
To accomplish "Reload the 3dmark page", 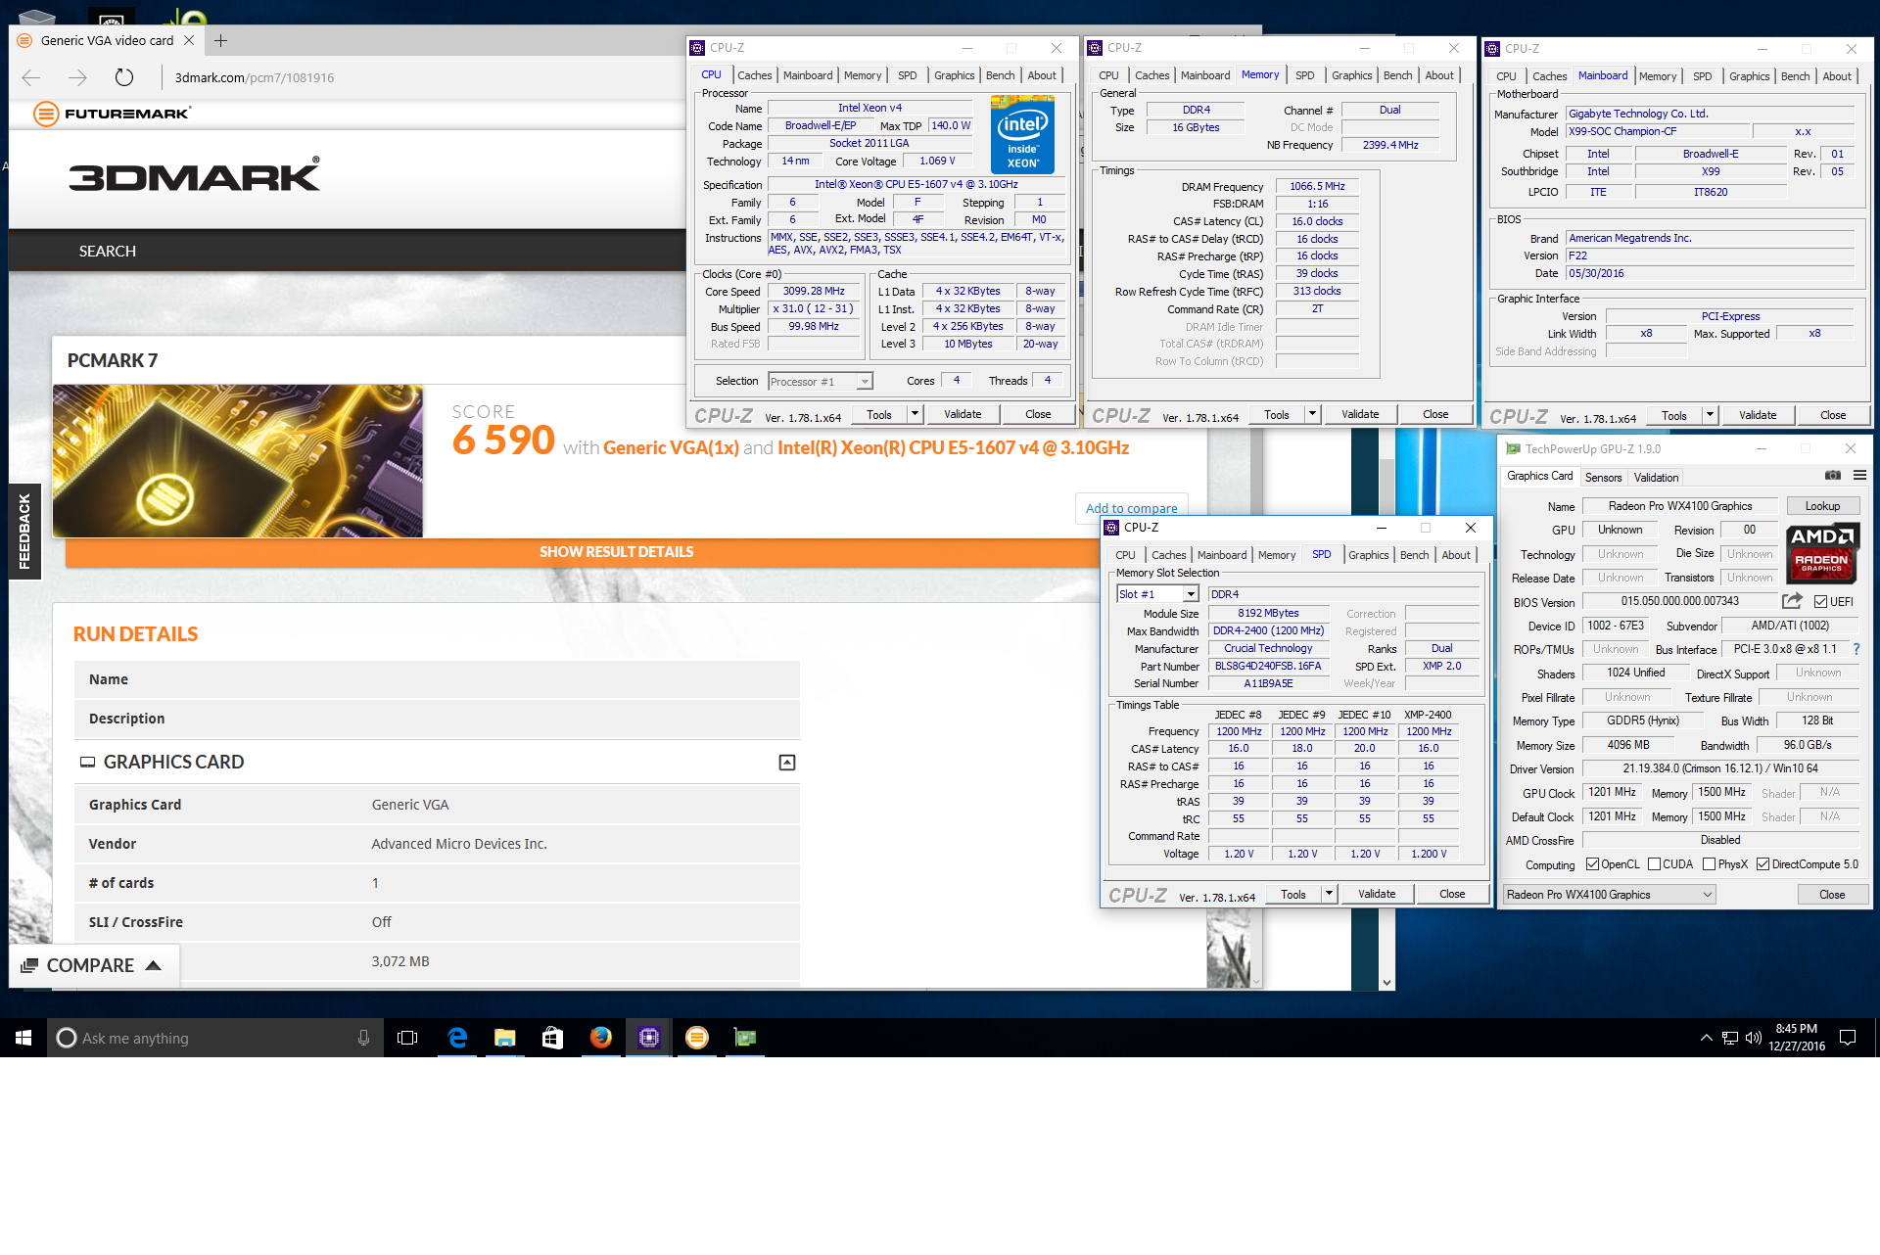I will click(123, 77).
